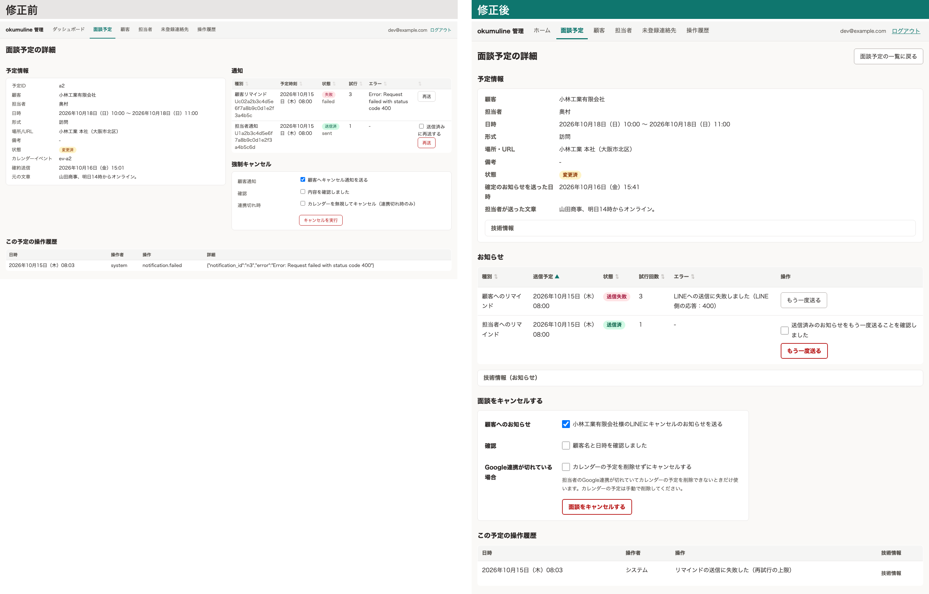Open 顧客 tab in 修正前 navigation
929x594 pixels.
(x=125, y=29)
